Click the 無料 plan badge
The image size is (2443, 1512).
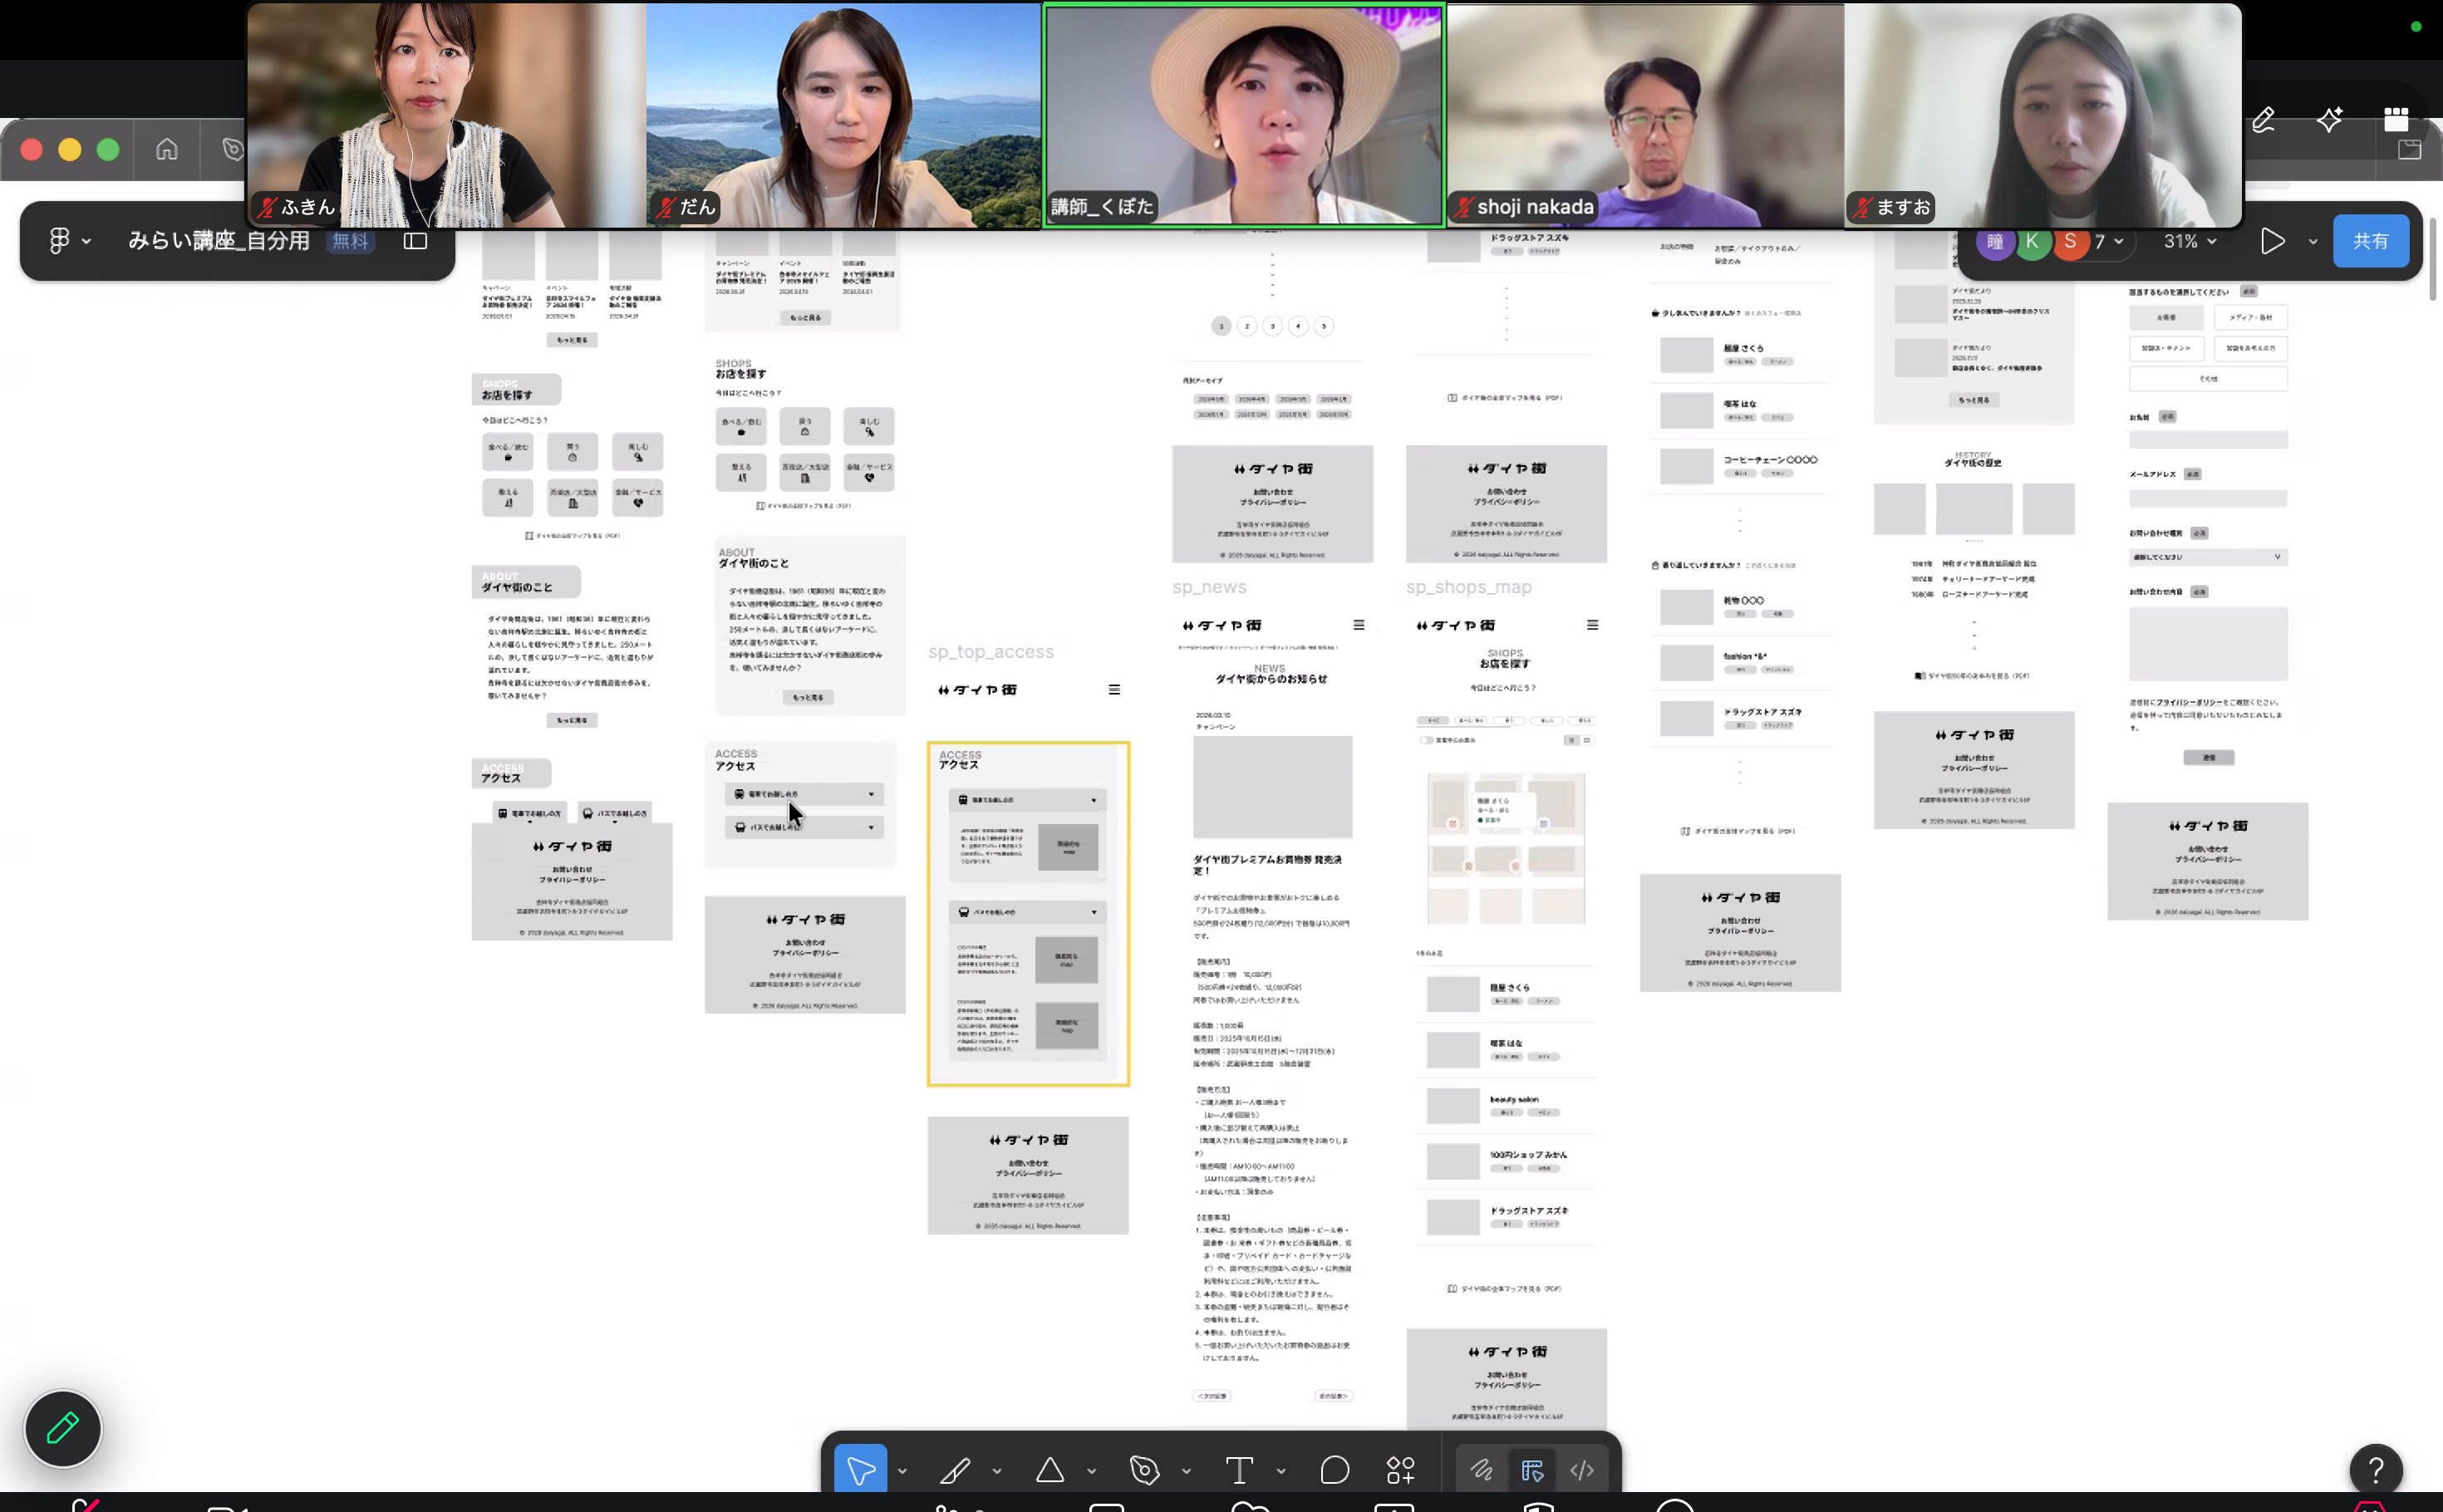tap(350, 241)
